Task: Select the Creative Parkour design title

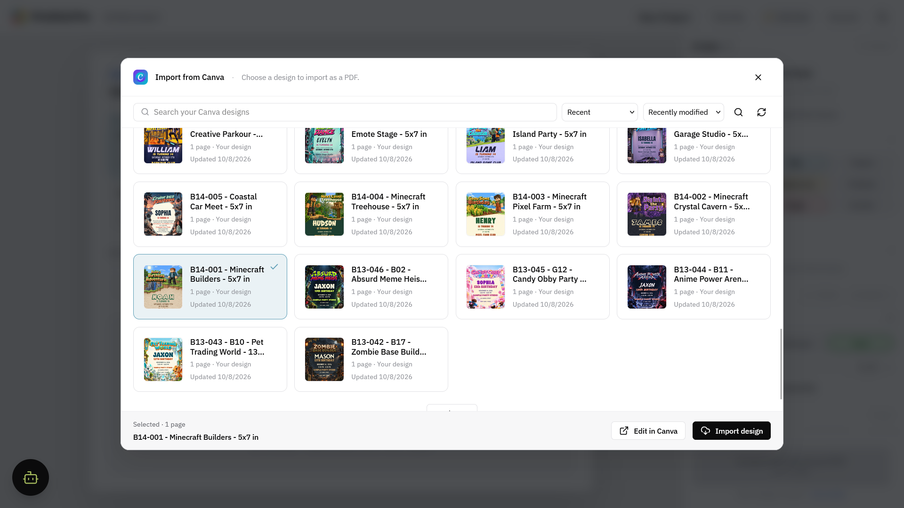Action: click(226, 134)
